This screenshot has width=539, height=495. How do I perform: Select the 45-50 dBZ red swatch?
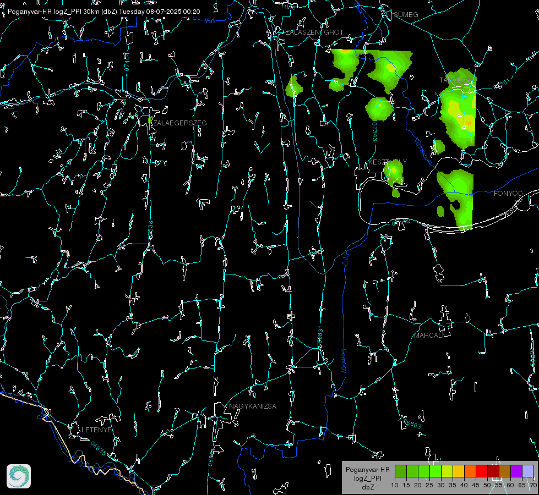[x=482, y=471]
